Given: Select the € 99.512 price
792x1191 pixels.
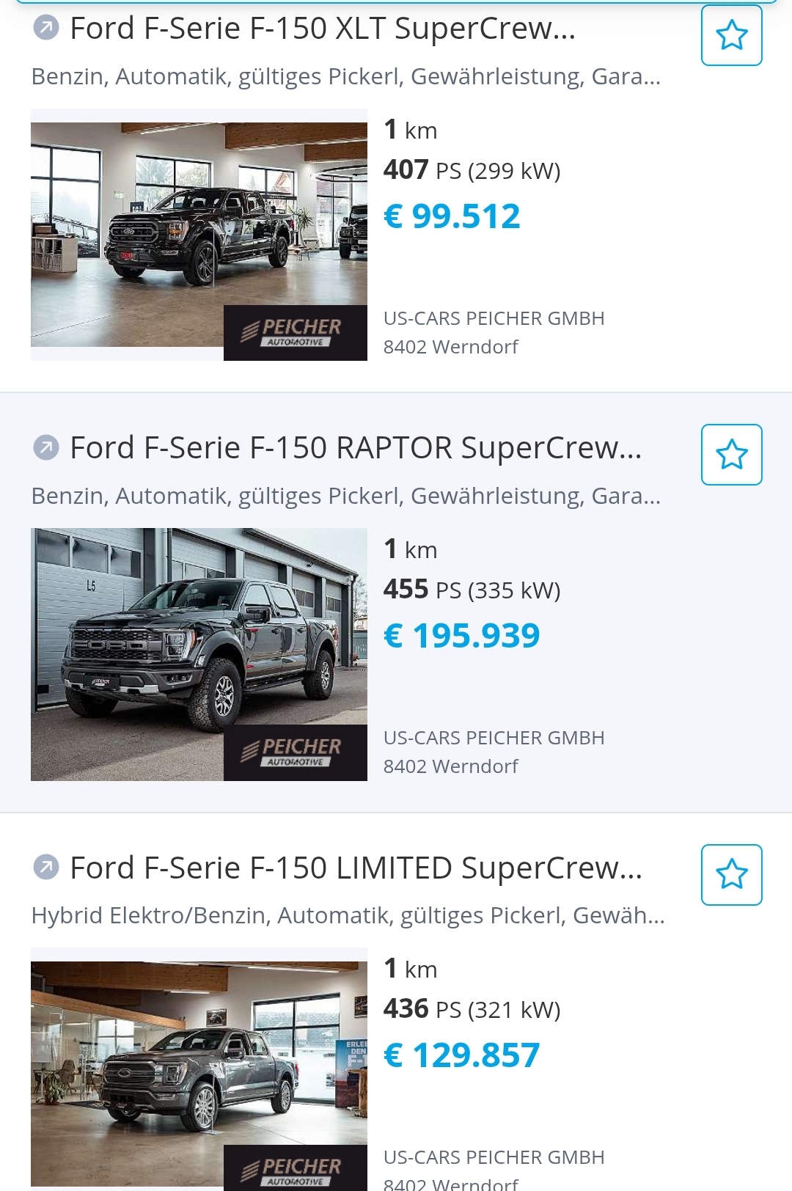Looking at the screenshot, I should pyautogui.click(x=452, y=216).
